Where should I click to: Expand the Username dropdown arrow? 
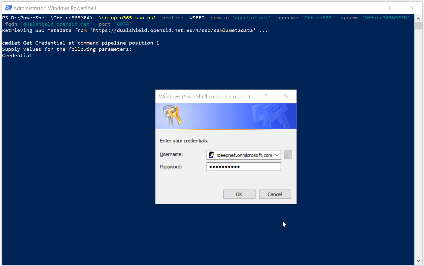(277, 155)
